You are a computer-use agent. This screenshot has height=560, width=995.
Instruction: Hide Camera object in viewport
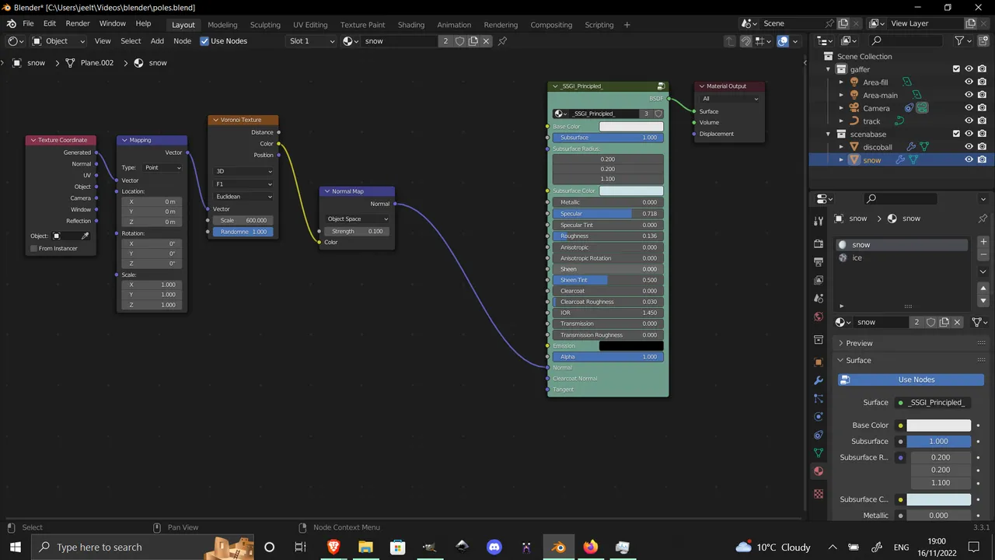[969, 108]
